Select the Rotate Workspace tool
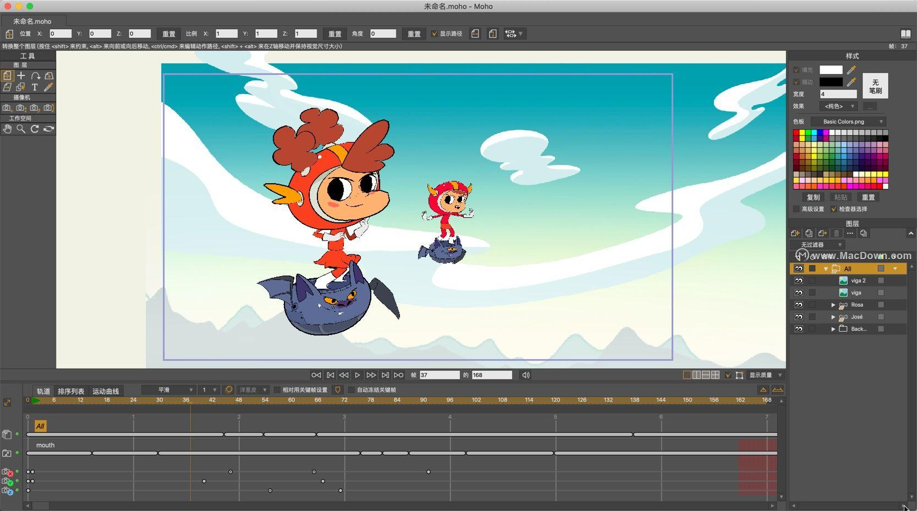Image resolution: width=917 pixels, height=511 pixels. pyautogui.click(x=35, y=129)
